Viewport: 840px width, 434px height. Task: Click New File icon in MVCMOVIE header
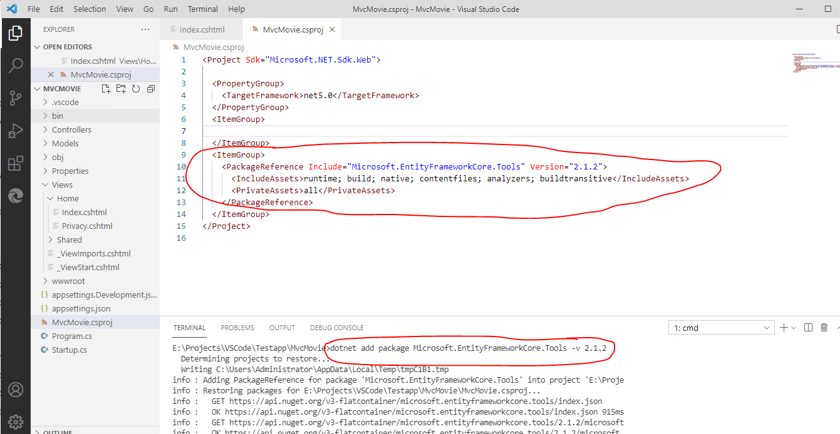[x=106, y=89]
